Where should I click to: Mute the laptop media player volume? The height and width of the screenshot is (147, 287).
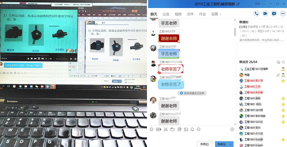[x=46, y=59]
